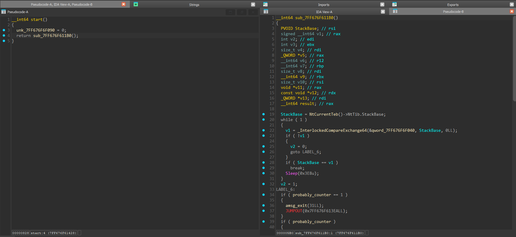Click status bar 'start:4 (7FF676F61428)'
This screenshot has width=516, height=237.
click(x=54, y=233)
